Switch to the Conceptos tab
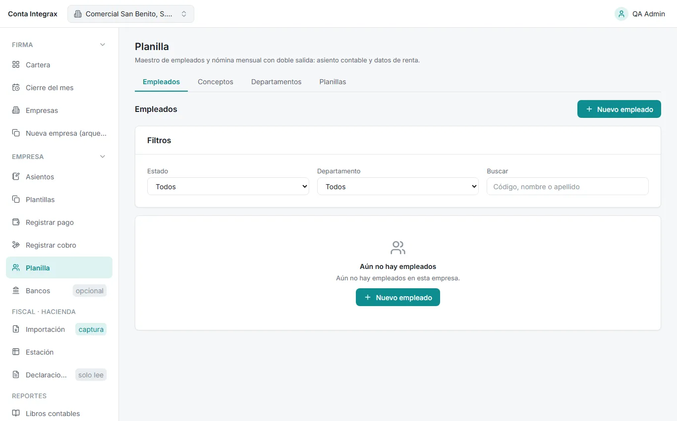677x421 pixels. click(216, 82)
